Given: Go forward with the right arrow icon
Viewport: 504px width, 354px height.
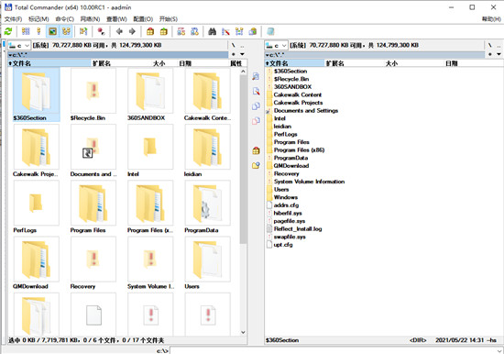Looking at the screenshot, I should click(132, 31).
